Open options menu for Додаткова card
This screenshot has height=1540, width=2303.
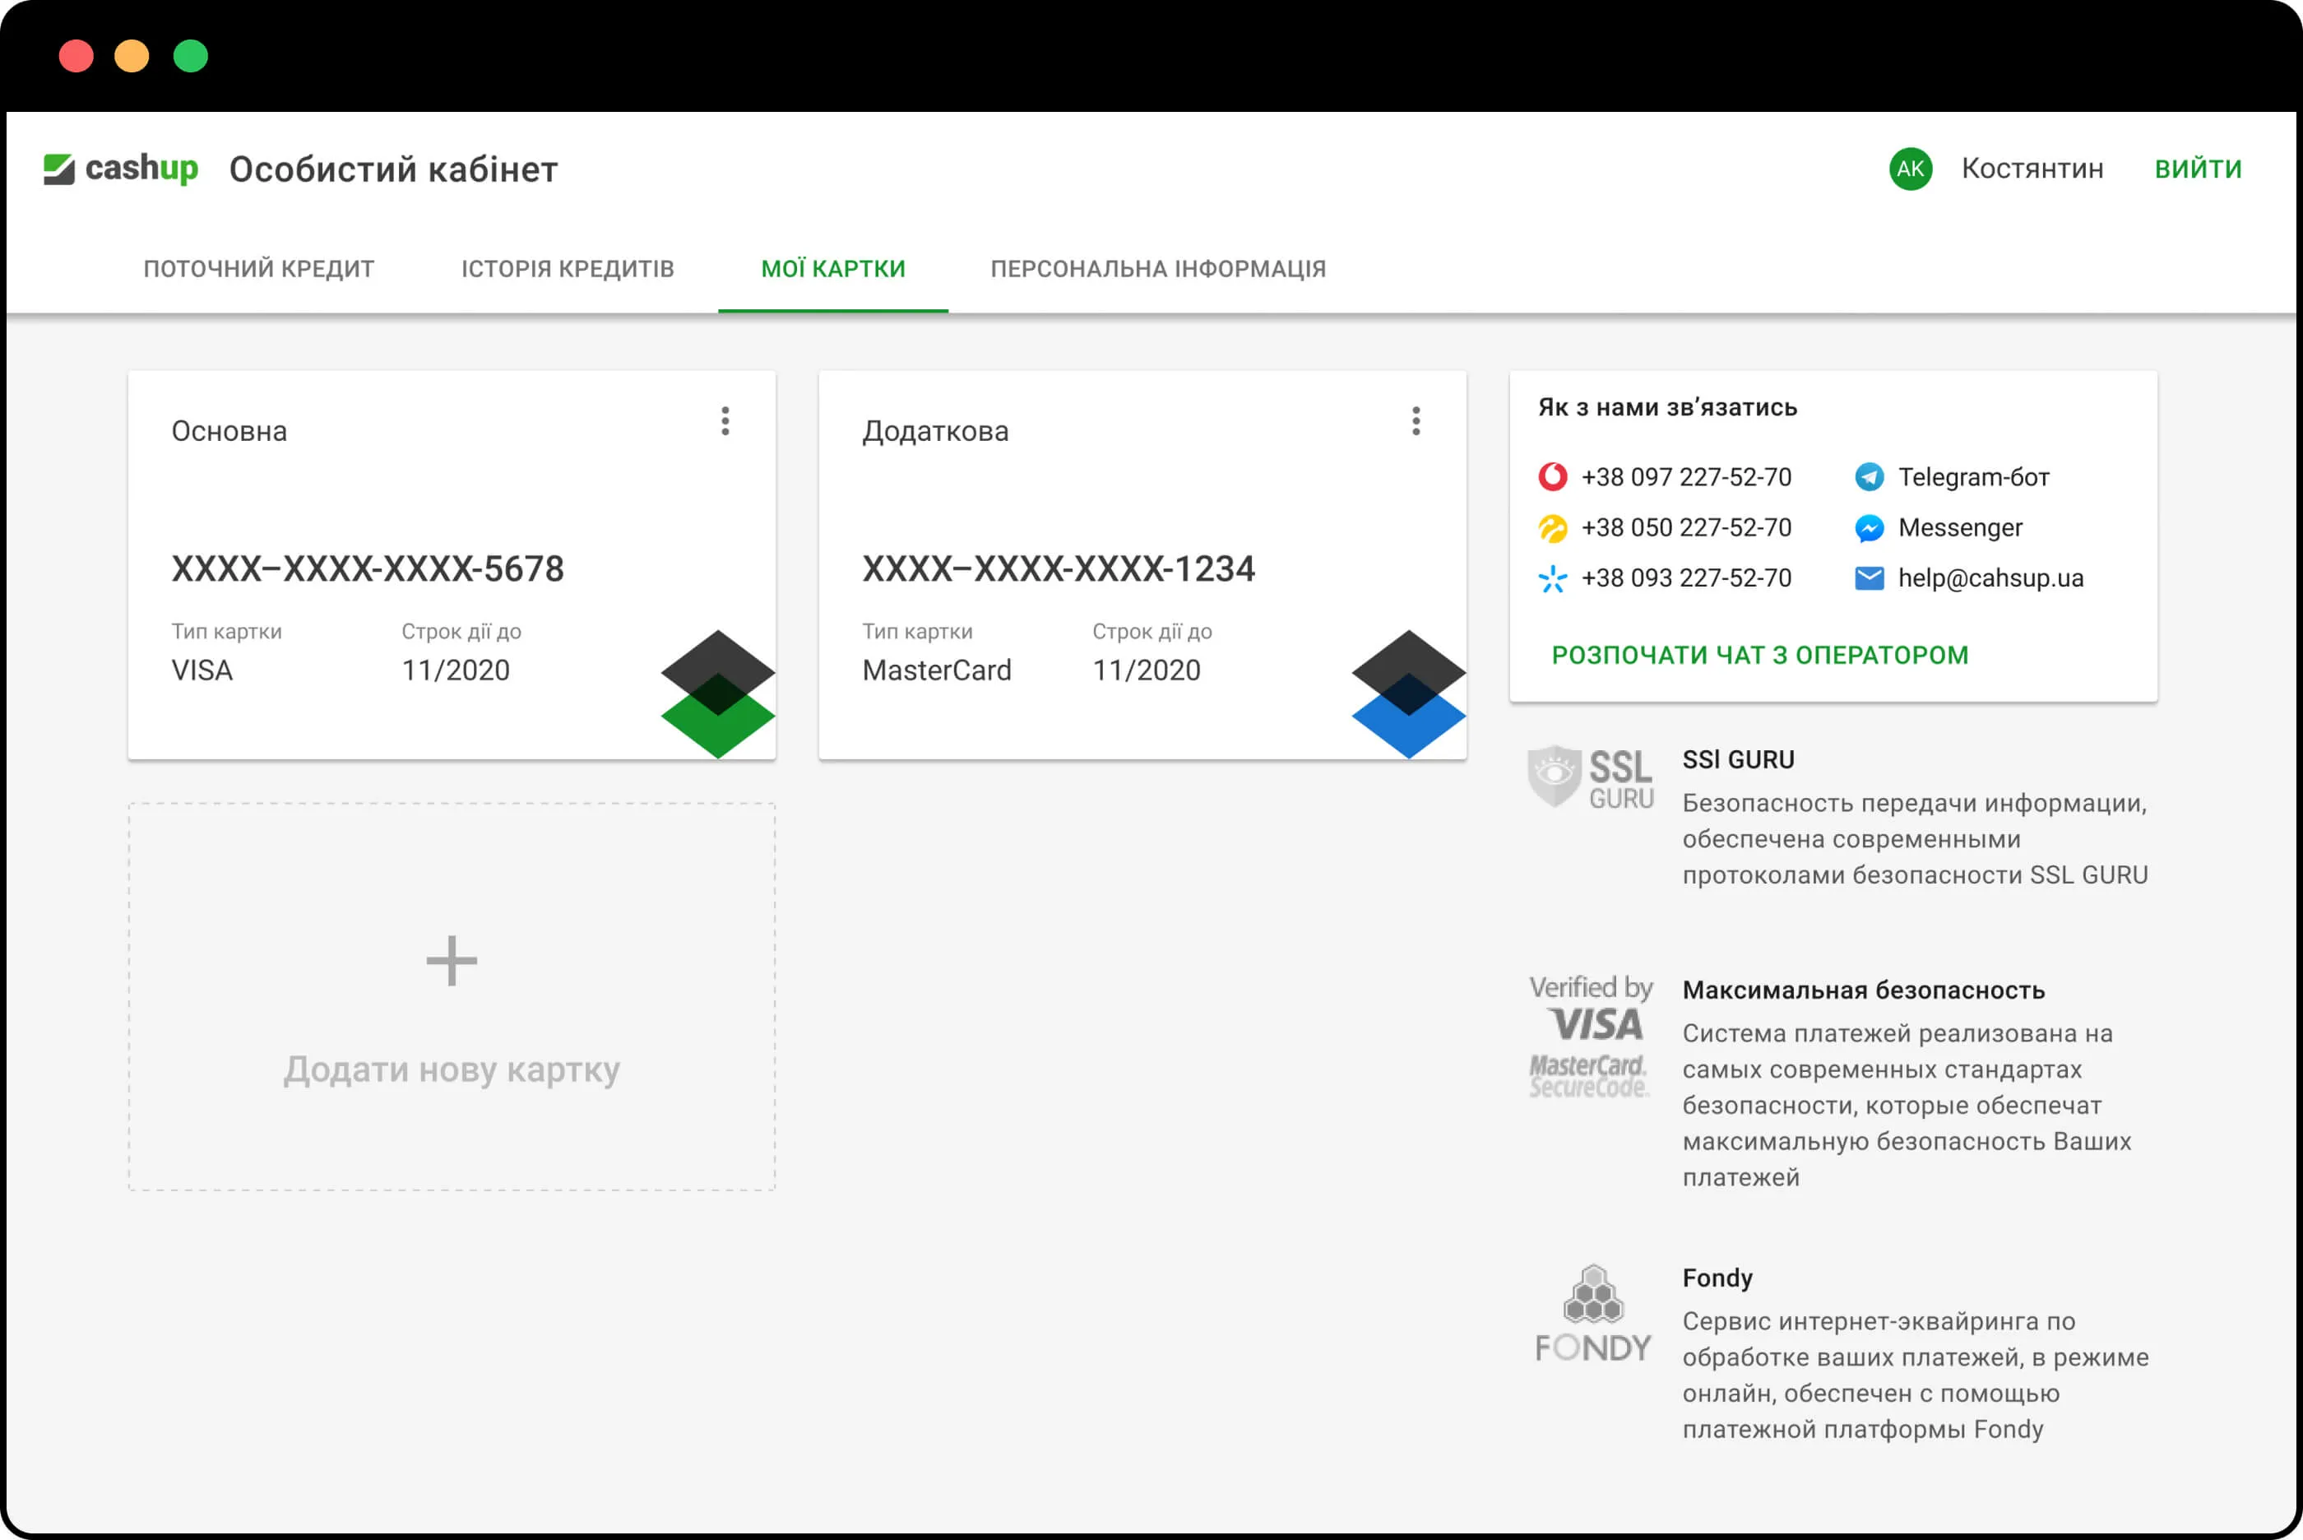(x=1416, y=421)
